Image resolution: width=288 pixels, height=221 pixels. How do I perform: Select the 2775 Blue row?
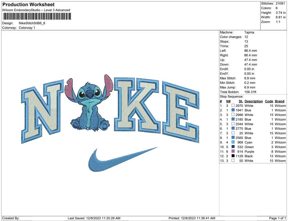pyautogui.click(x=253, y=128)
